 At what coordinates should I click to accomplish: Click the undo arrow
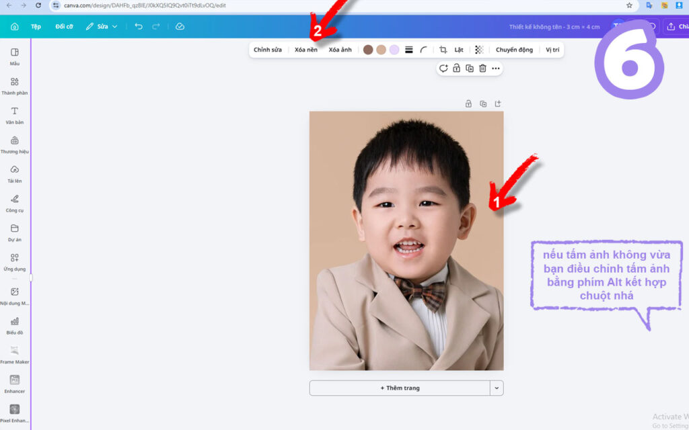[x=139, y=26]
